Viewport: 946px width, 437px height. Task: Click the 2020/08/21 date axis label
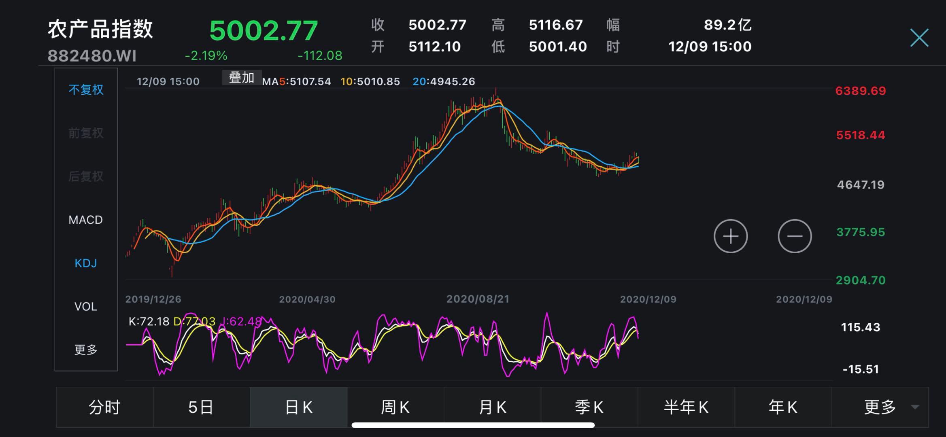pos(478,299)
